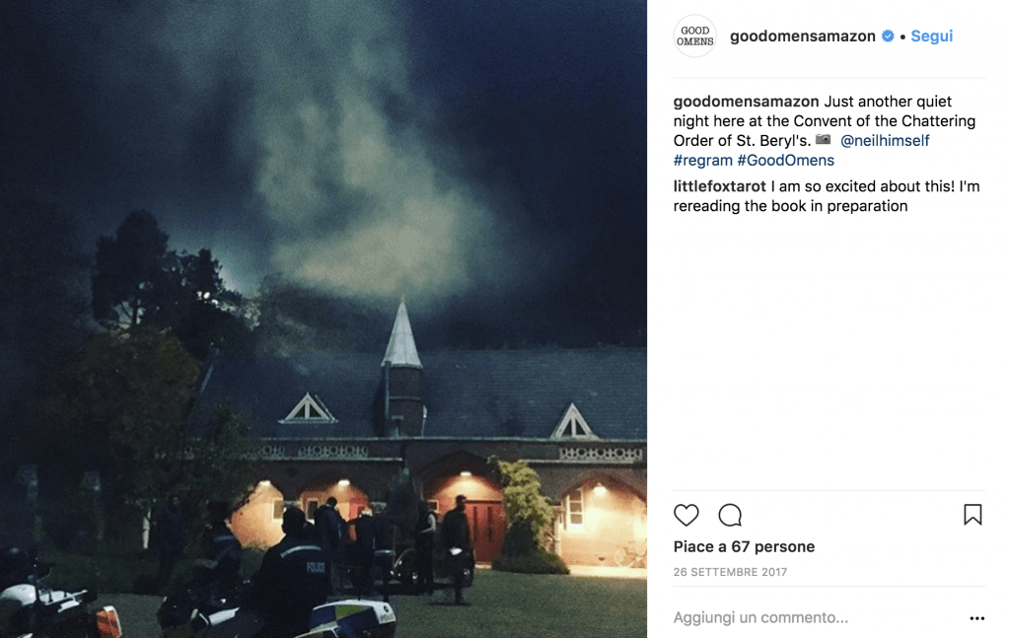
Task: Click the caption text about St. Beryl's
Action: point(825,121)
